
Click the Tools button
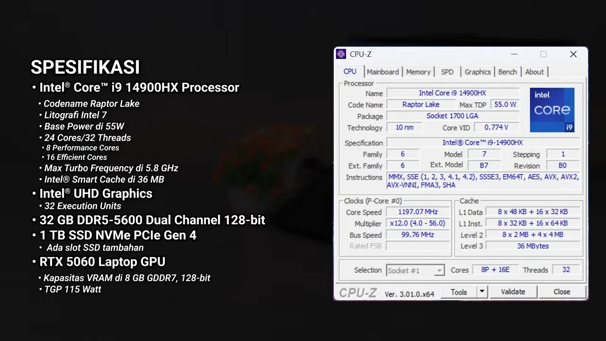pyautogui.click(x=458, y=292)
